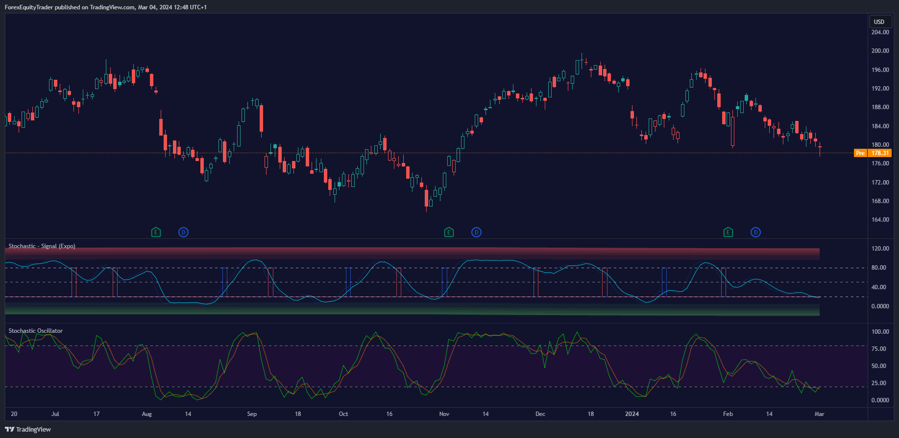
Task: Click the Nov label on time axis
Action: tap(444, 414)
